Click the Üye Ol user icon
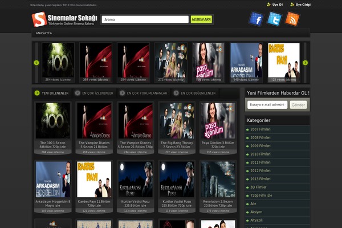342x228 pixels. click(x=268, y=5)
